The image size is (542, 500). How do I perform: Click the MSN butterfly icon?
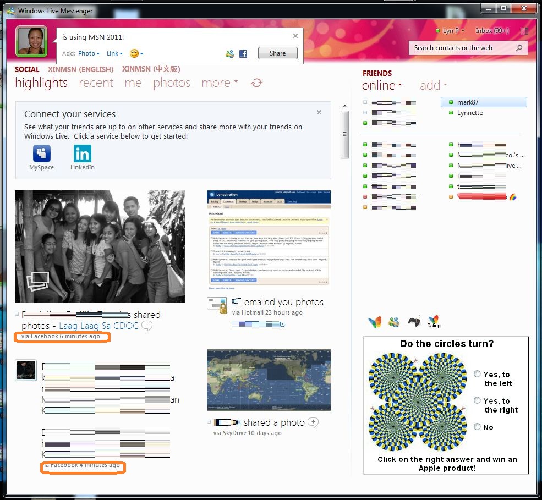pos(375,322)
